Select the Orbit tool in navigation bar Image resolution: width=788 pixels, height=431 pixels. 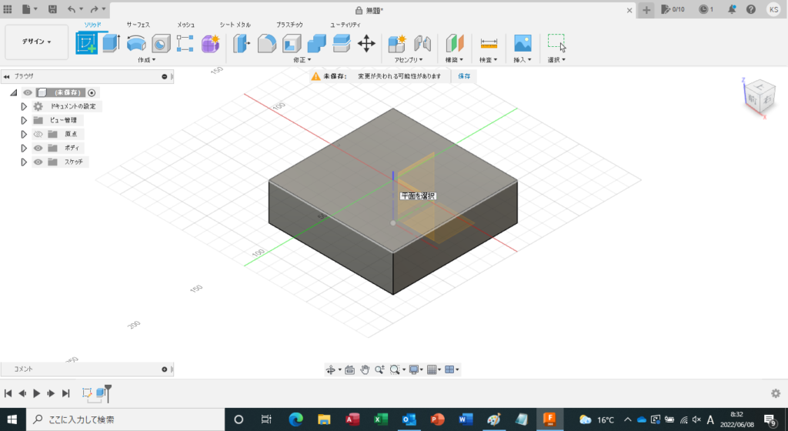coord(331,369)
